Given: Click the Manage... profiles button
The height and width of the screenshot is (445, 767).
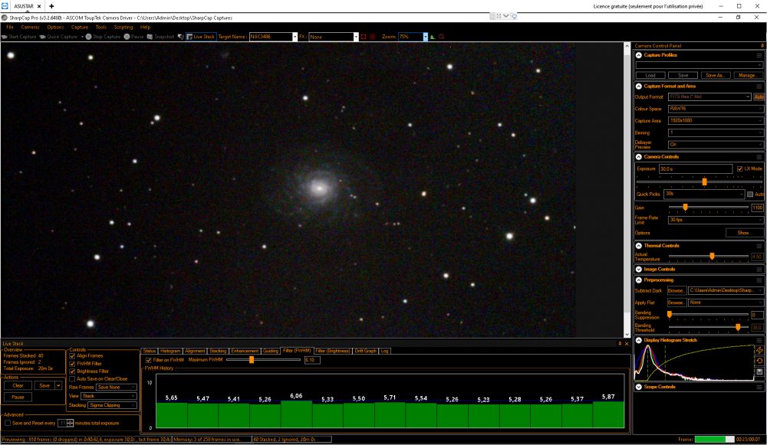Looking at the screenshot, I should (747, 75).
